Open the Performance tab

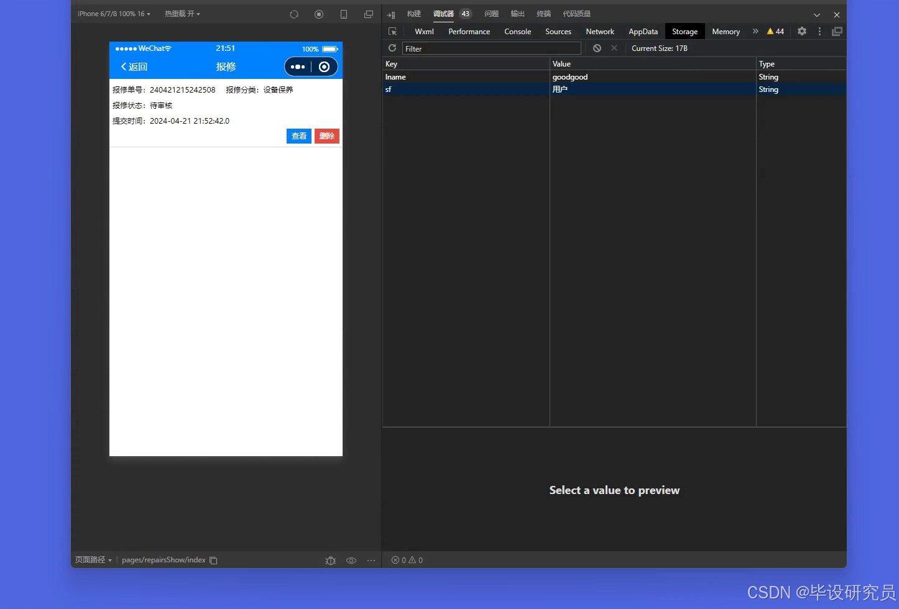469,32
